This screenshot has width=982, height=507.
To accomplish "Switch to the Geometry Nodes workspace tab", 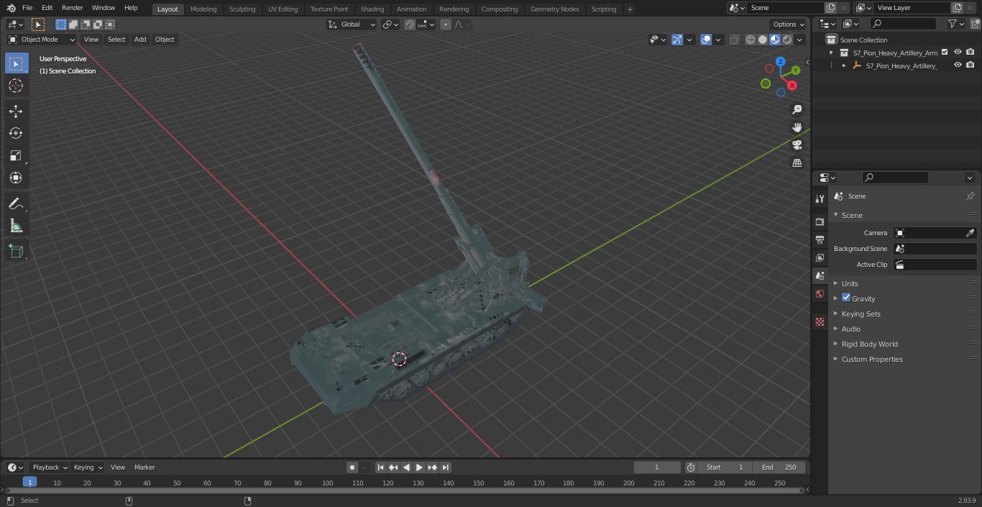I will (554, 9).
